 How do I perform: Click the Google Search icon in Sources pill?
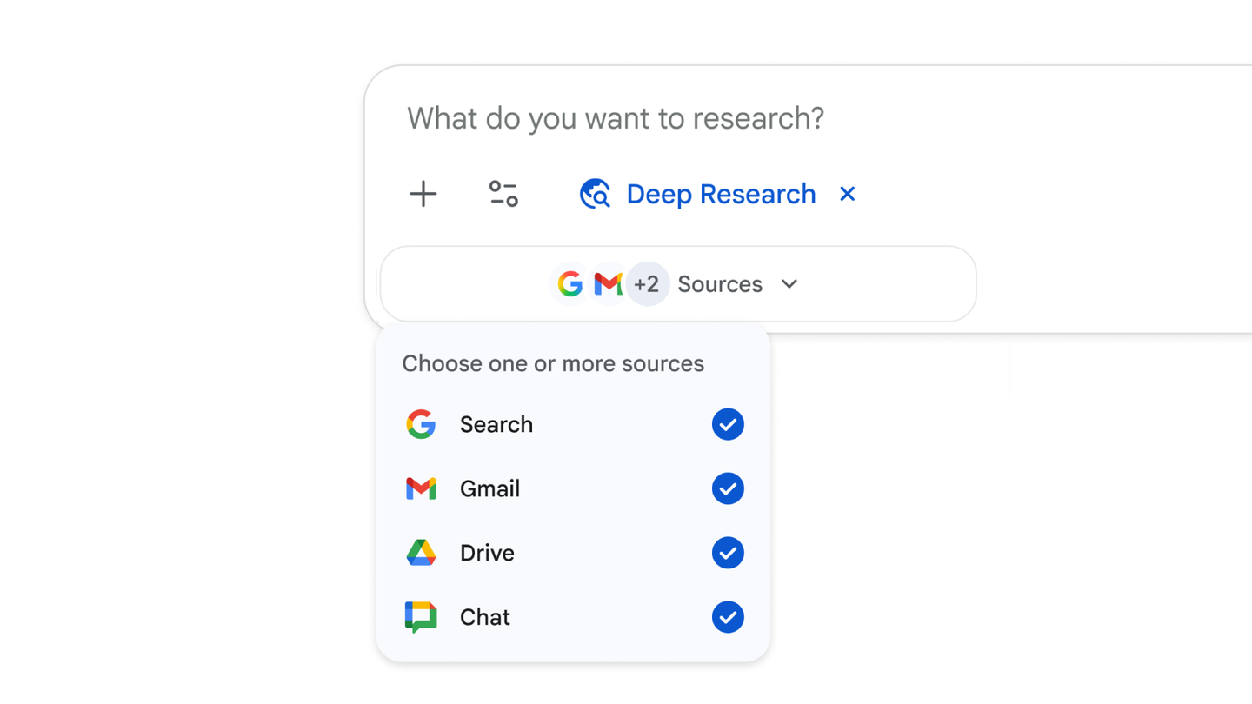[x=570, y=283]
